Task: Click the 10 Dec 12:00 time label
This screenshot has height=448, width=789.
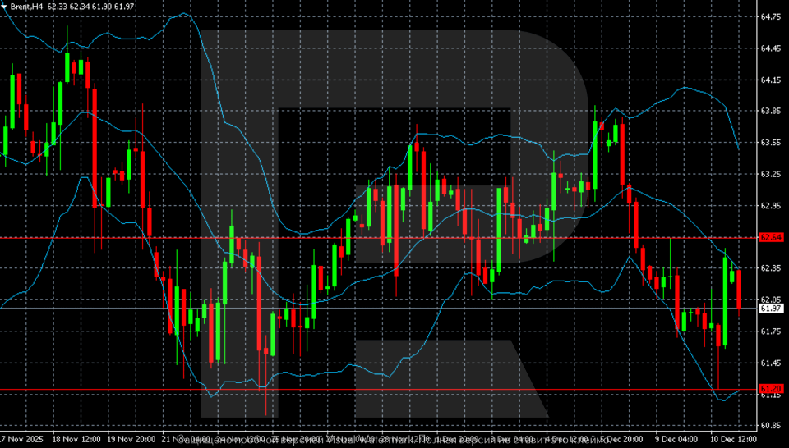Action: (x=734, y=440)
